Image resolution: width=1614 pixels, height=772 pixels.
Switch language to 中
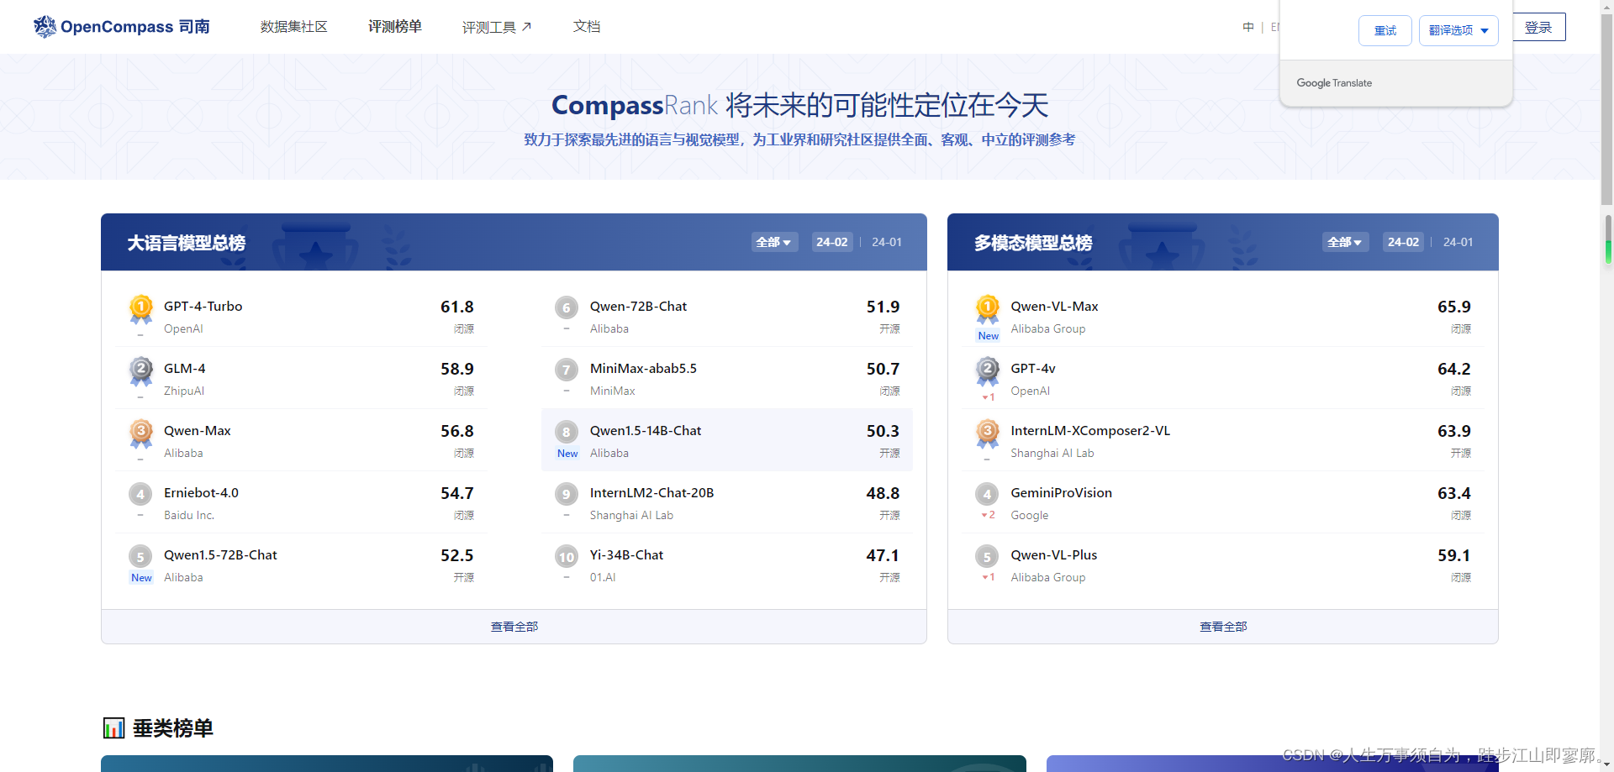point(1248,27)
